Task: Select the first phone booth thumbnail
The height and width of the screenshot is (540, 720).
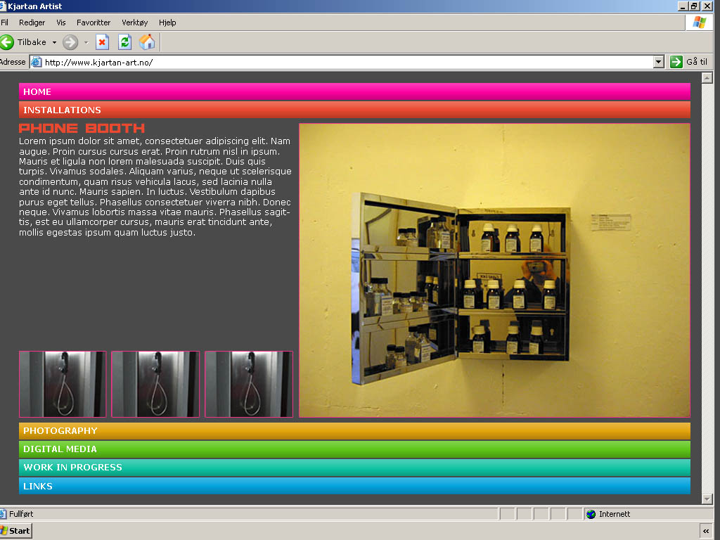Action: pyautogui.click(x=63, y=384)
